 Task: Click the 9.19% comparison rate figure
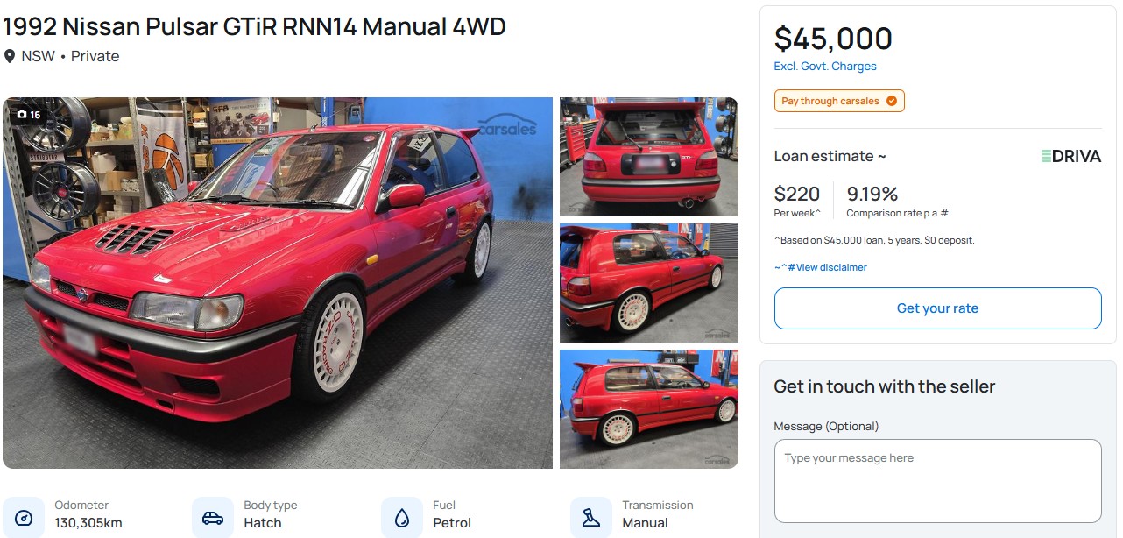(872, 194)
